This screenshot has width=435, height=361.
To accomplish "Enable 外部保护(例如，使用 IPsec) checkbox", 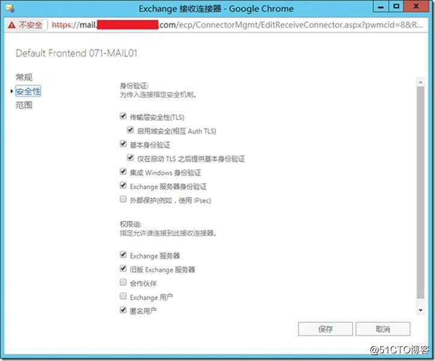I will click(123, 199).
